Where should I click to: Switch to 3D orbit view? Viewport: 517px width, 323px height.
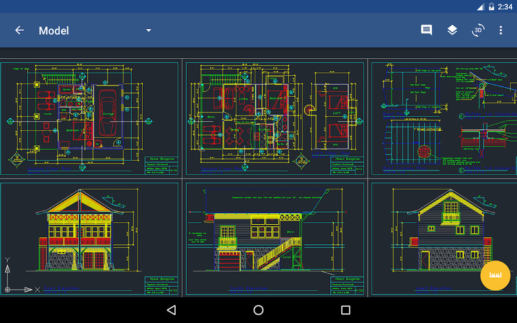478,30
